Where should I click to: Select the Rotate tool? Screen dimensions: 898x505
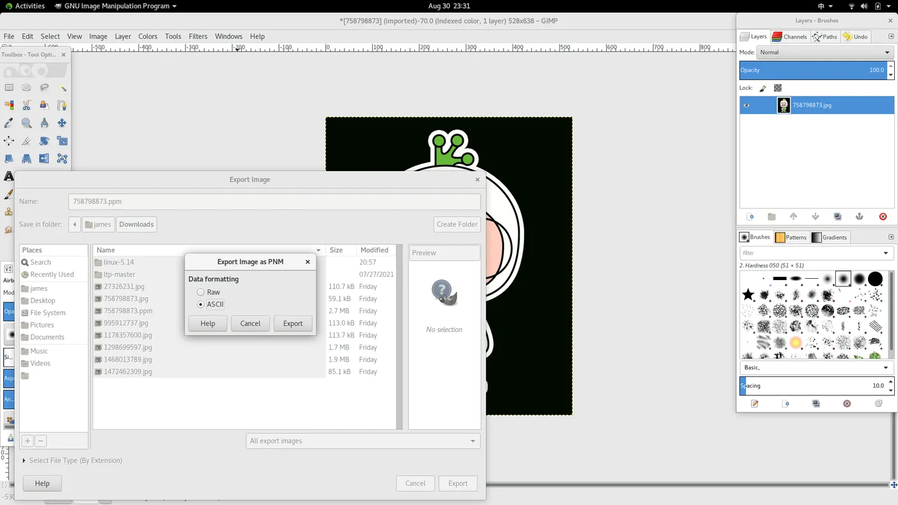coord(44,141)
